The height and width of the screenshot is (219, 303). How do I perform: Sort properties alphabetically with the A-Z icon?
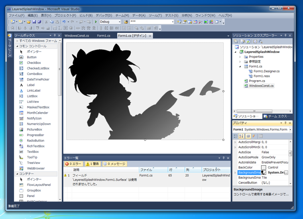point(241,136)
